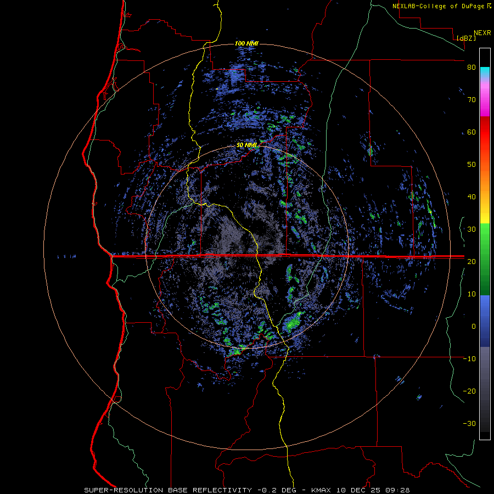494x494 pixels.
Task: Click the NEXR label above the color scale
Action: 482,33
